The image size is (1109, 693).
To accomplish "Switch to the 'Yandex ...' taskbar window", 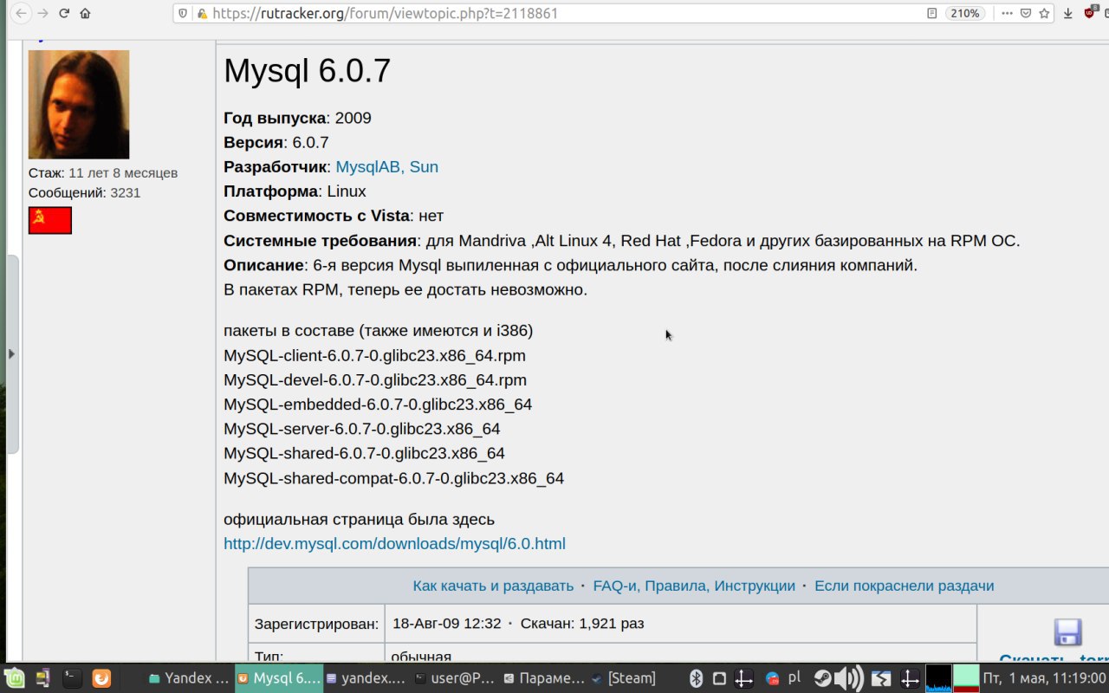I will [x=190, y=678].
